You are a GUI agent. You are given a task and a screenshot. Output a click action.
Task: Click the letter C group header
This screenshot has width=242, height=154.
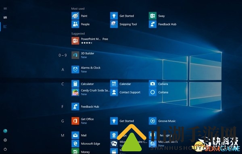(63, 84)
